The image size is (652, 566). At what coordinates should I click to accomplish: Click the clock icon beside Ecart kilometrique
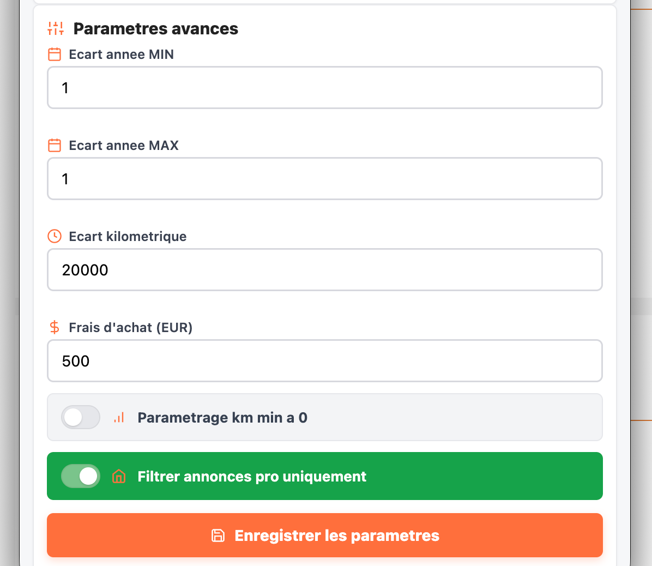[x=55, y=236]
